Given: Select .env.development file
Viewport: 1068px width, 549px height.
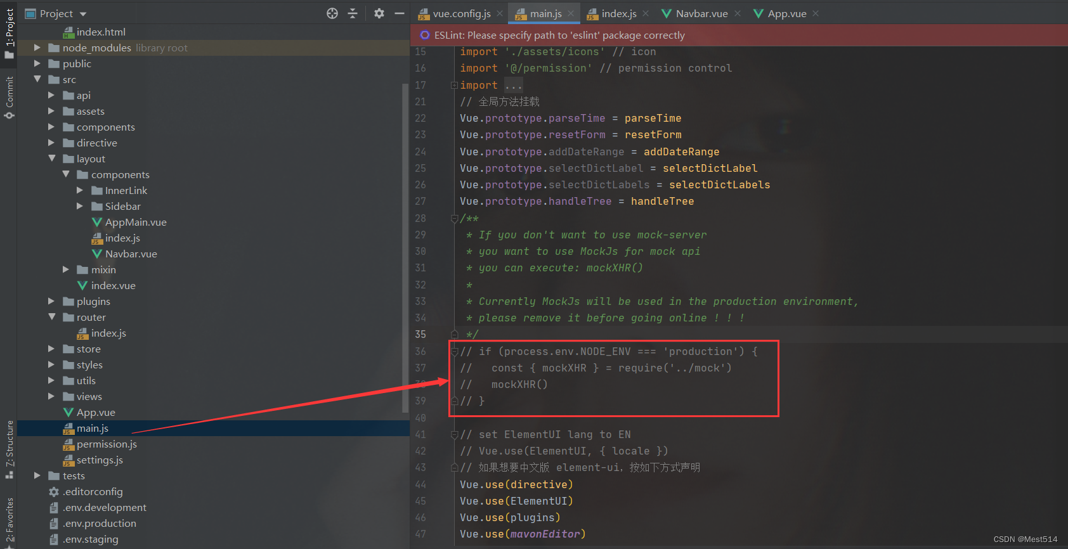Looking at the screenshot, I should pos(105,507).
